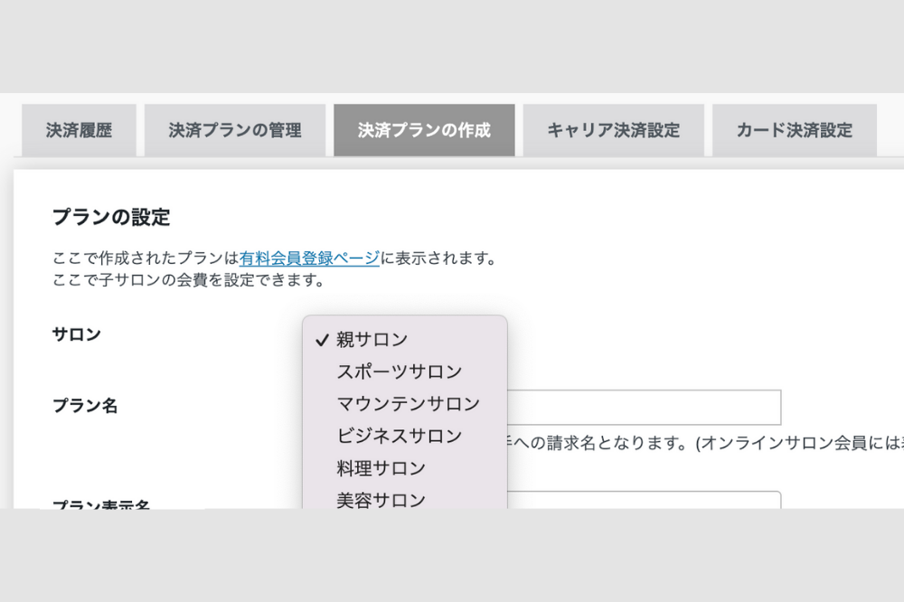The image size is (904, 602).
Task: Click the 請求名 help text under プラン名
Action: click(x=687, y=442)
